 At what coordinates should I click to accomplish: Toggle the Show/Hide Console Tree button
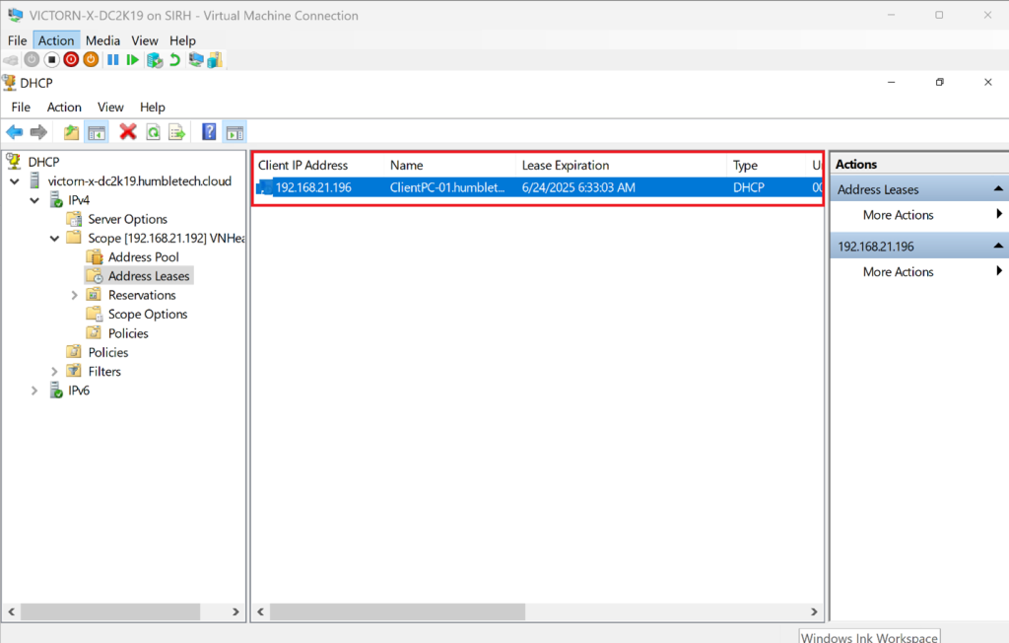pyautogui.click(x=97, y=132)
